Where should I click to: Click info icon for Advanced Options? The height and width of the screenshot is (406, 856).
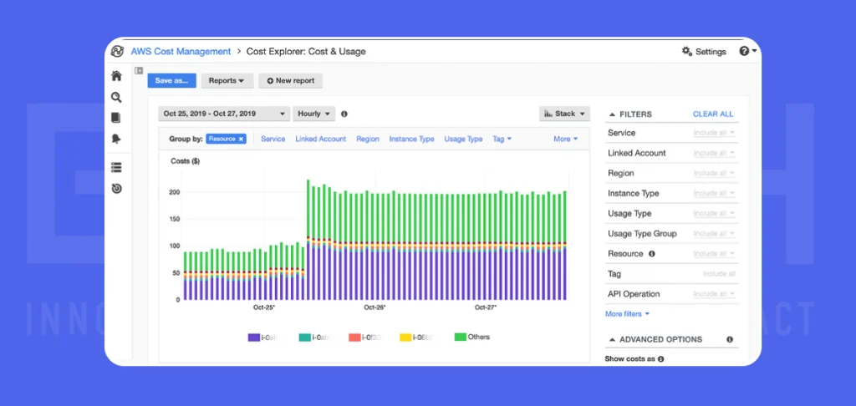click(730, 339)
